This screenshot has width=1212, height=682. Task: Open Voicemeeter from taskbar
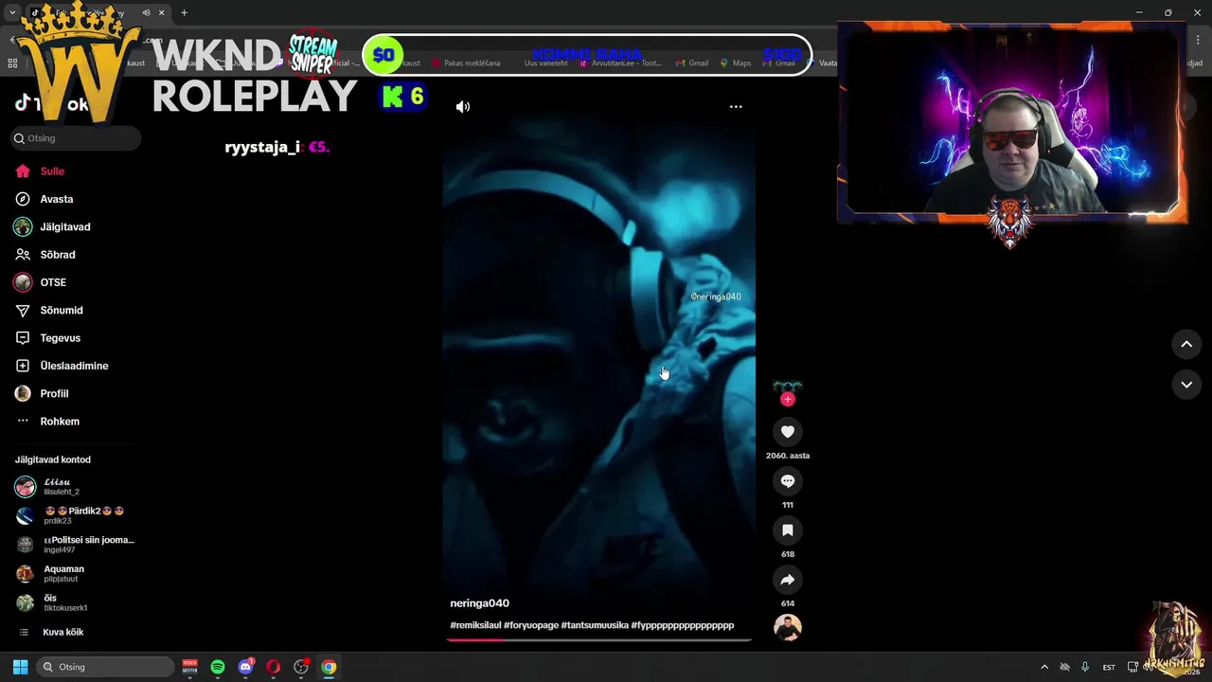coord(190,667)
